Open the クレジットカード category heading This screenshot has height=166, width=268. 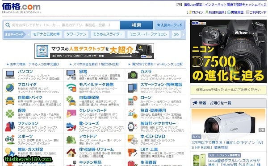(x=93, y=110)
